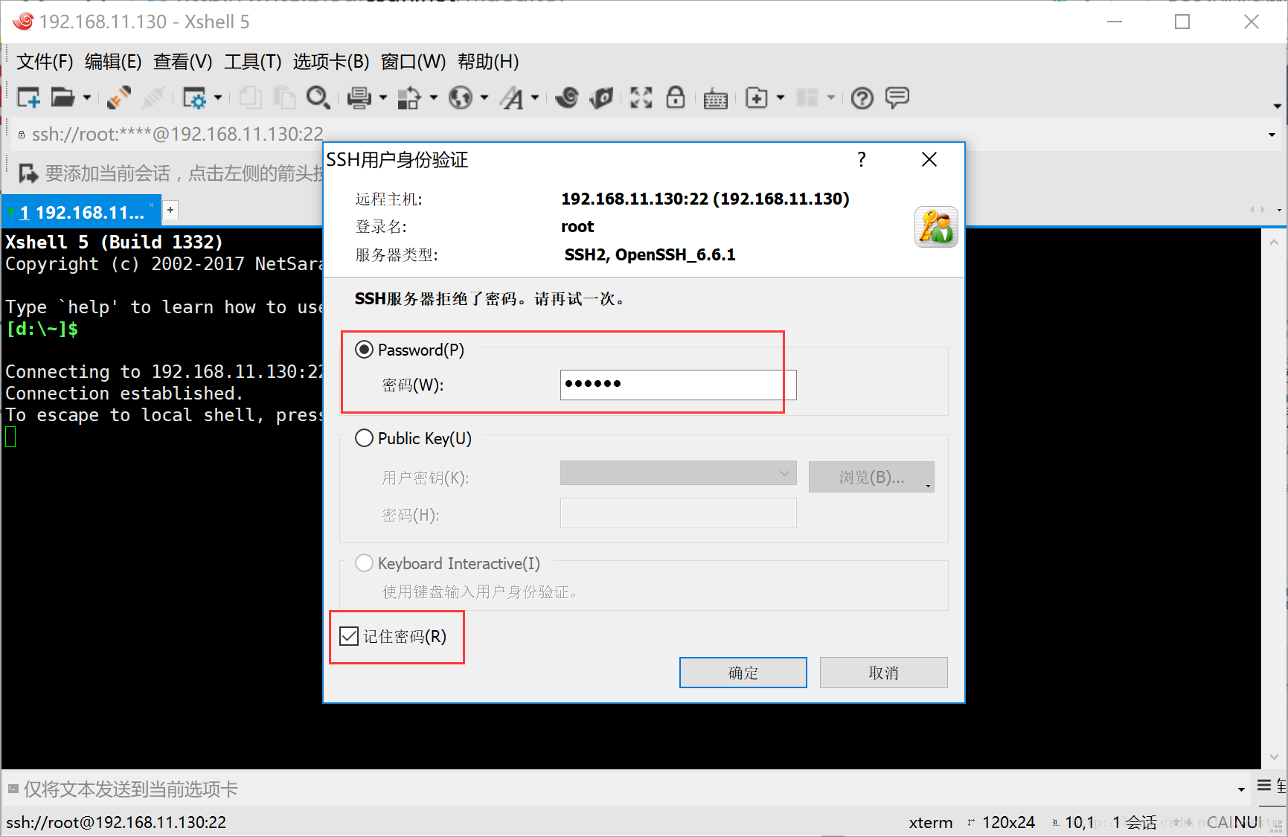Open the 查看(V) menu
This screenshot has width=1288, height=837.
click(x=182, y=62)
